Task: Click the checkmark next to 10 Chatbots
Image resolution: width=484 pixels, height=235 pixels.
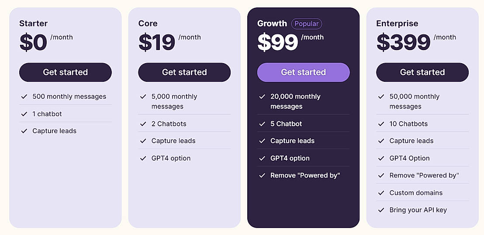Action: [x=381, y=124]
